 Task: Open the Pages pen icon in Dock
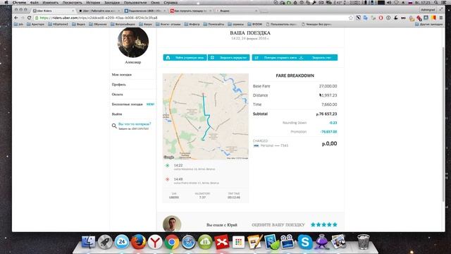point(255,241)
